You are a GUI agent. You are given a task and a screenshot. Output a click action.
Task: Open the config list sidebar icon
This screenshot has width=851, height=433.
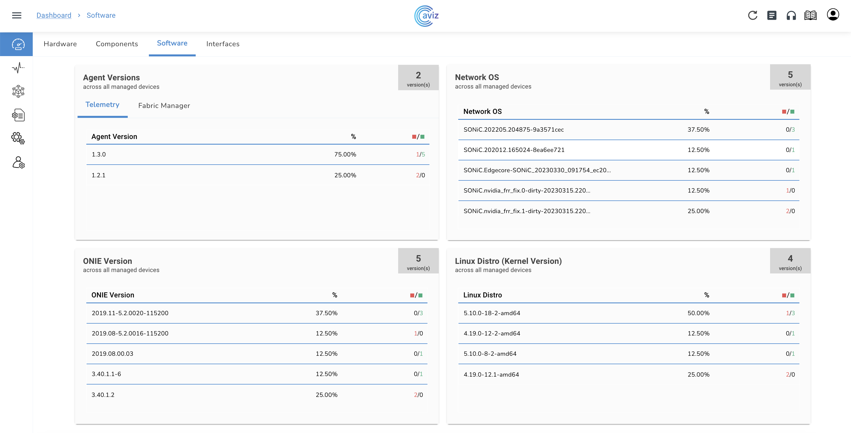[18, 115]
